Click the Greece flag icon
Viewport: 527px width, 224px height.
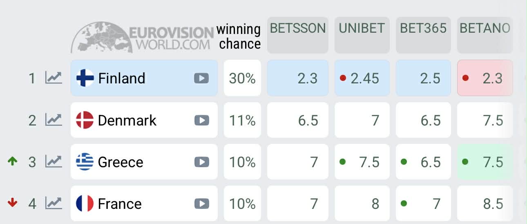[85, 162]
